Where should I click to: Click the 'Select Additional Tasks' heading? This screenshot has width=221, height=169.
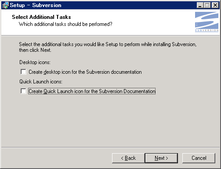click(41, 17)
